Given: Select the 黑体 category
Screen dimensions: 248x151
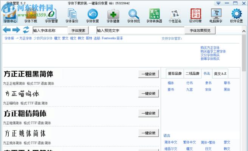Looking at the screenshot, I should [227, 89].
